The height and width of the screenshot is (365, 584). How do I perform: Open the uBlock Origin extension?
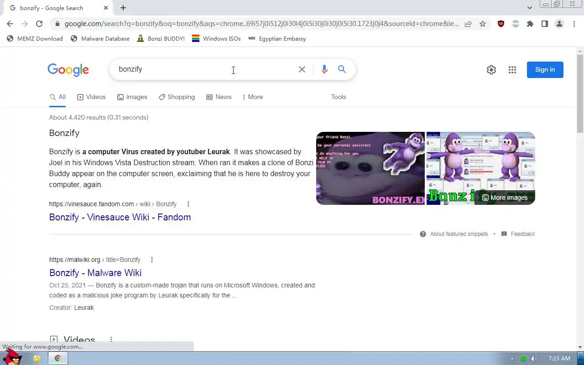pos(501,24)
